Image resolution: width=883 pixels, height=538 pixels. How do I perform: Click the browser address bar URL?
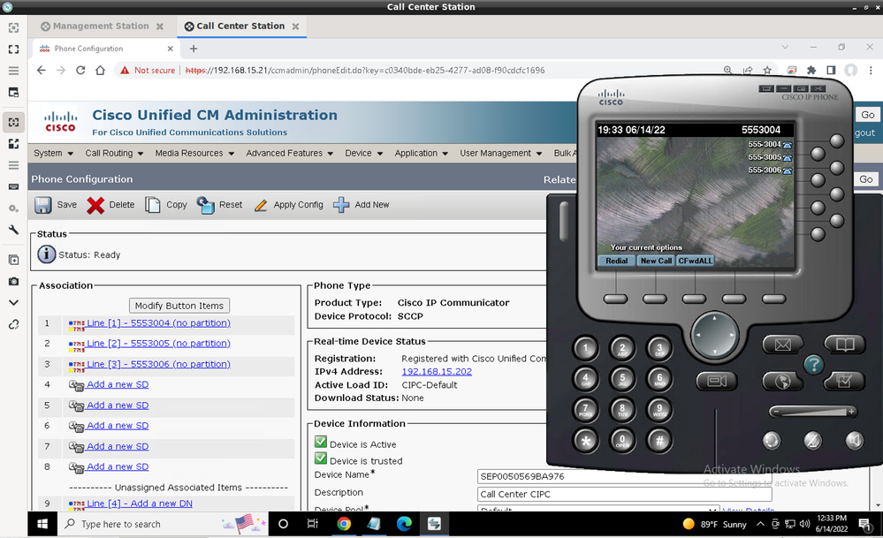(x=365, y=71)
